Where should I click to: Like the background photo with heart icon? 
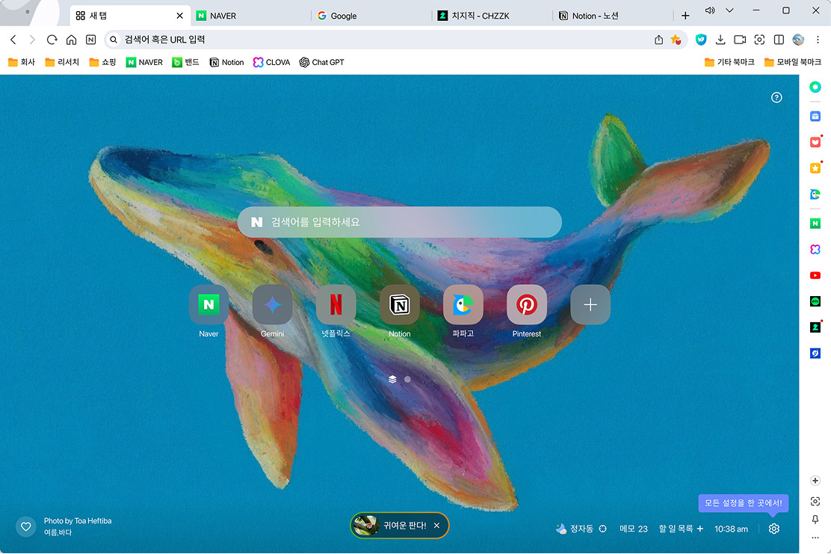coord(26,526)
